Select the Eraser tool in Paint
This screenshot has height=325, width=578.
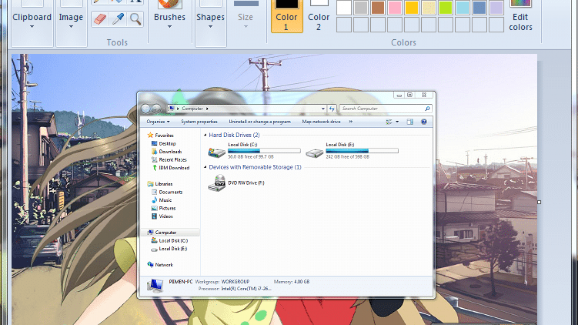100,19
